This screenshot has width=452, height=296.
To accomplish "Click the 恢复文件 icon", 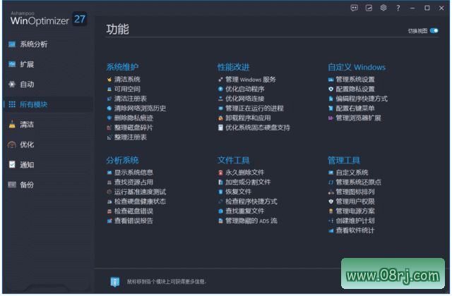I will point(220,192).
